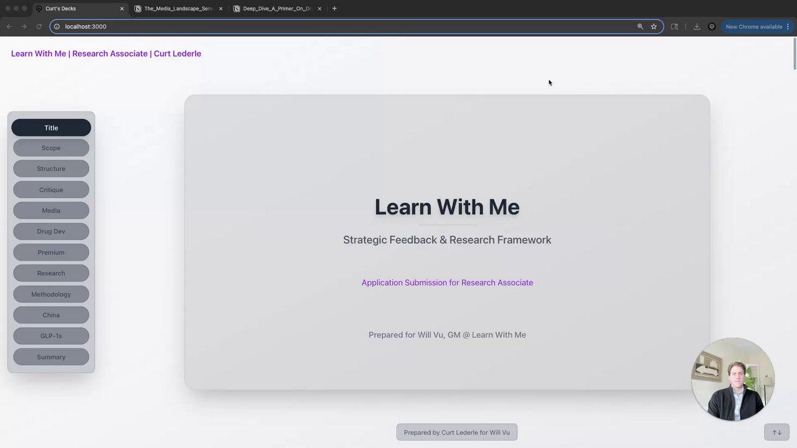Open the Methodology slide
Screen dimensions: 797x448
(x=51, y=294)
